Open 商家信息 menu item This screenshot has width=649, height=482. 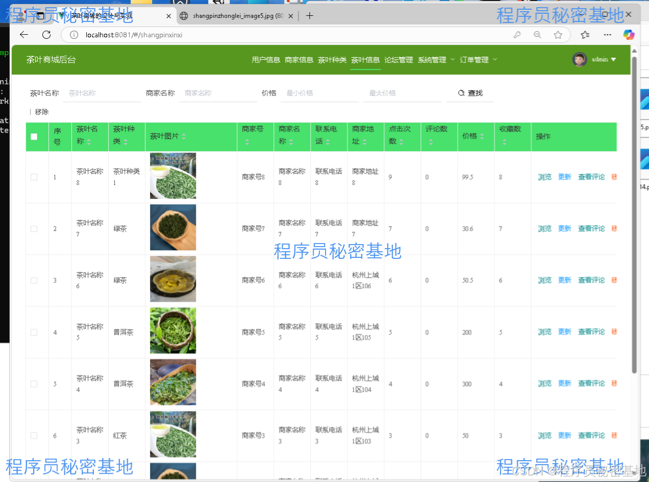click(x=299, y=60)
